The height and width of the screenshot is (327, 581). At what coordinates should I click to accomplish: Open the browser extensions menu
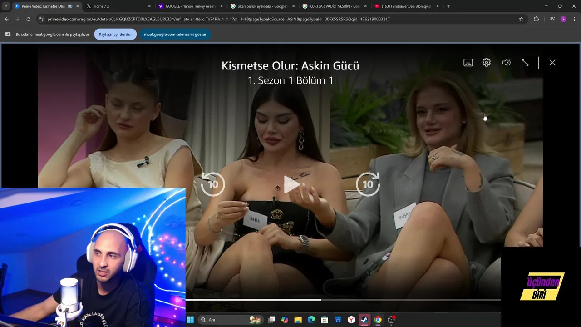[536, 19]
